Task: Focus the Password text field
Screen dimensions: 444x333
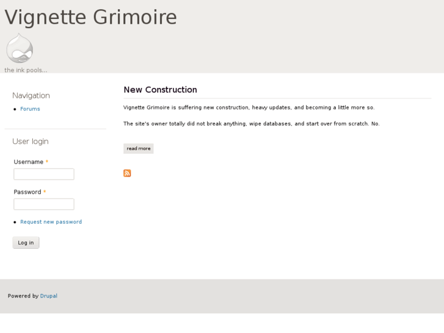Action: (x=44, y=204)
